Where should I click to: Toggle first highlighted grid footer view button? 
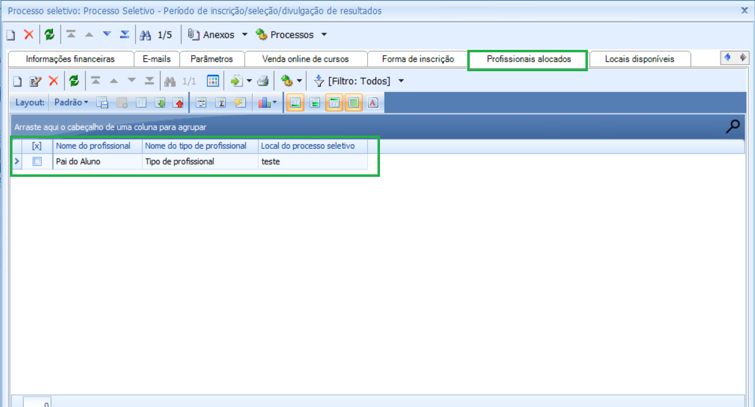click(295, 103)
